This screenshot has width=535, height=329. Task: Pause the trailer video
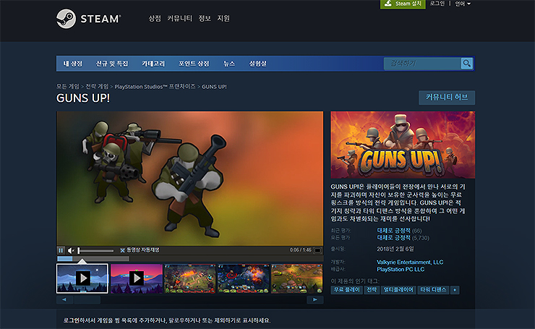tap(61, 250)
